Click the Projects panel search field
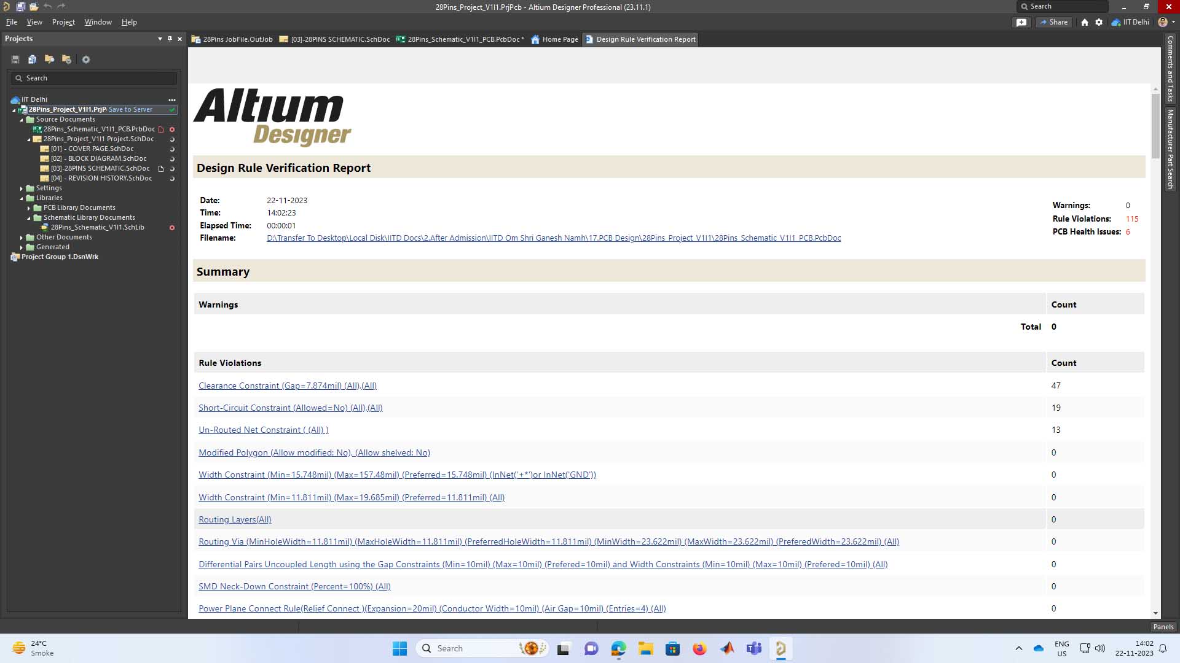Screen dimensions: 1180x663 pos(93,78)
